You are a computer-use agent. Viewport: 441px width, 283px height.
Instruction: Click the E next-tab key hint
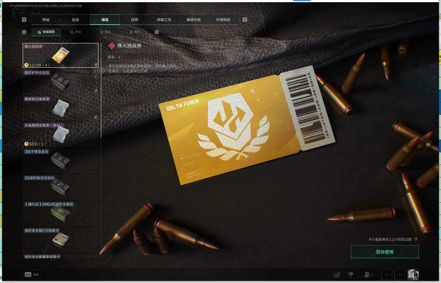[245, 20]
